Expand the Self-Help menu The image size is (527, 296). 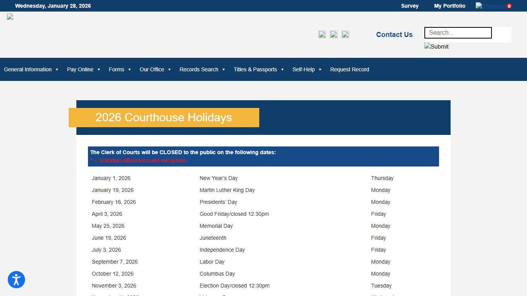click(304, 69)
